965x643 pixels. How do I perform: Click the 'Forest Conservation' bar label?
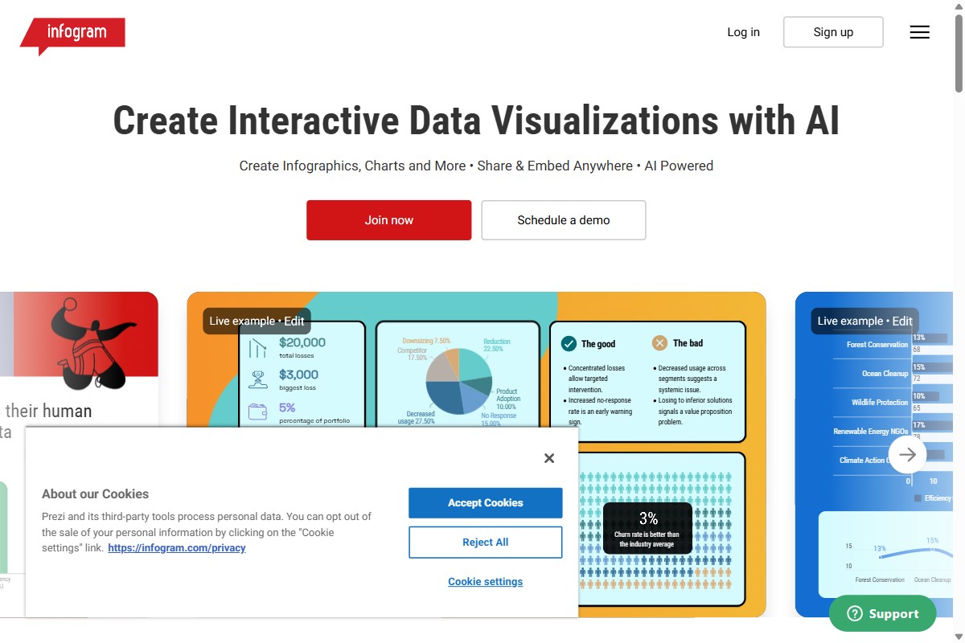point(877,345)
